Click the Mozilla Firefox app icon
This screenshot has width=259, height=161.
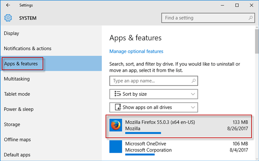pyautogui.click(x=116, y=125)
